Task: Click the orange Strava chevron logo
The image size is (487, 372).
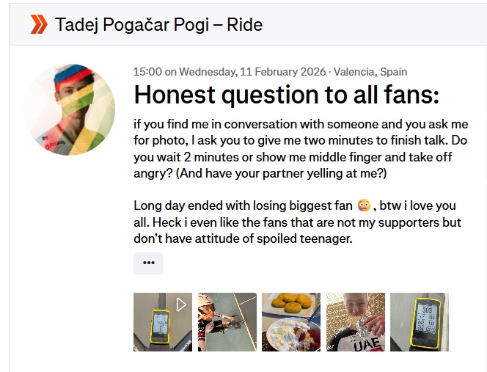Action: tap(39, 25)
